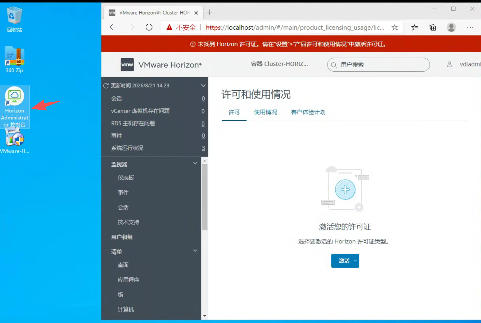Image resolution: width=481 pixels, height=323 pixels.
Task: Open 事件 under 监视器
Action: (123, 193)
